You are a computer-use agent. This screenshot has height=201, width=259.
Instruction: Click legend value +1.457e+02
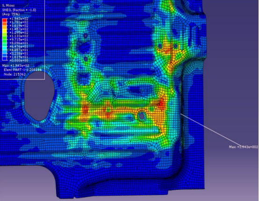click(x=19, y=29)
